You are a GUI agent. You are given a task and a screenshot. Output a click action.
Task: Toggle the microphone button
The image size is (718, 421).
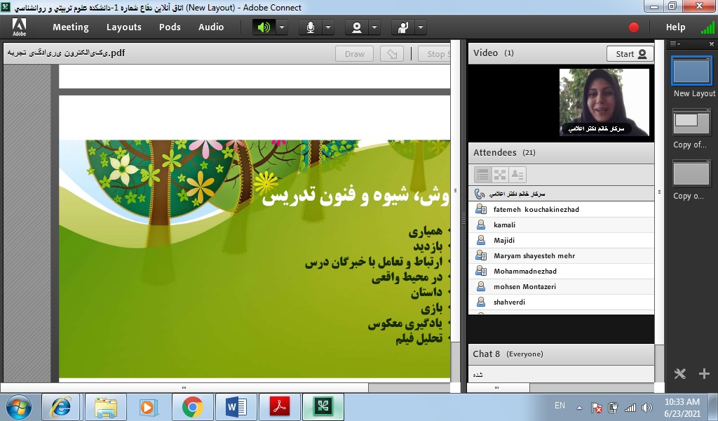pos(310,27)
